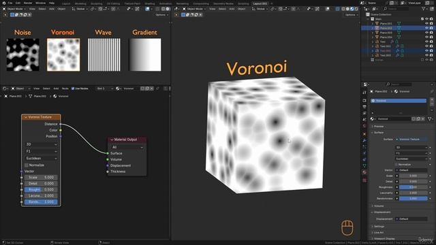Disable render for Plane.001 with camera icon
Viewport: 436px width, 245px height.
[431, 24]
